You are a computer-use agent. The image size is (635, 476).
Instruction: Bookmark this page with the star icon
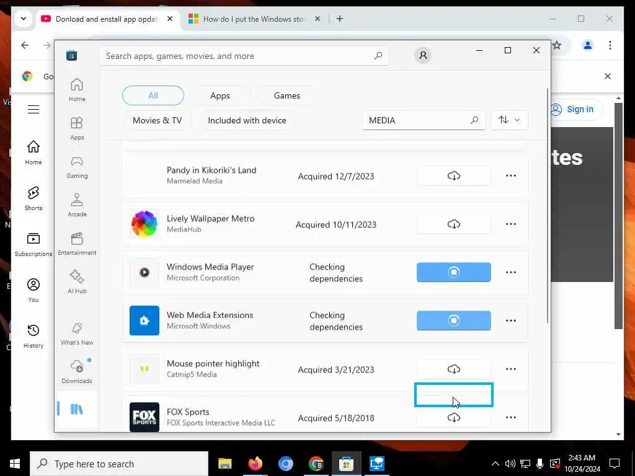[557, 45]
